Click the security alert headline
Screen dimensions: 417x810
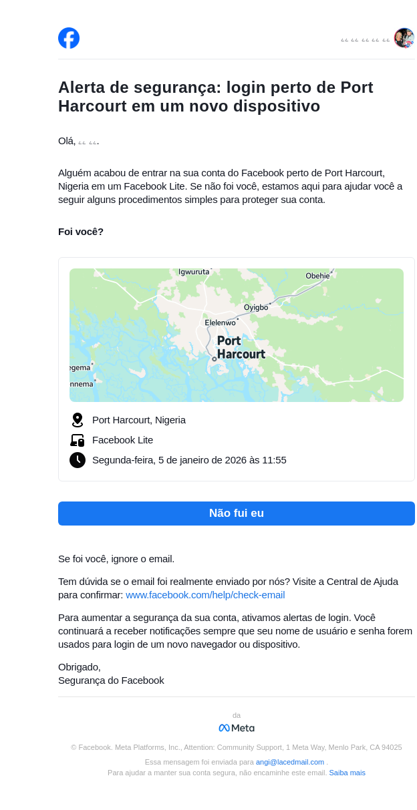216,97
